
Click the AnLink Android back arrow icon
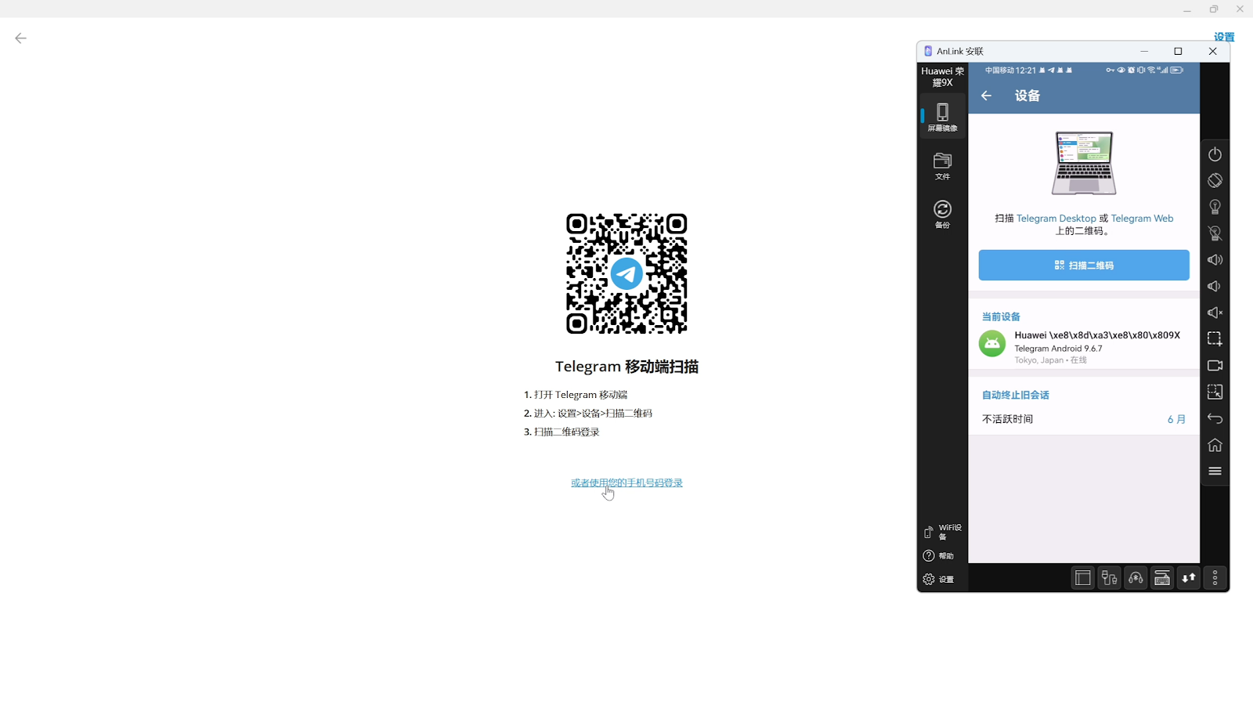tap(1215, 418)
